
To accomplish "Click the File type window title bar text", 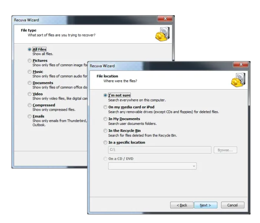I will [26, 20].
